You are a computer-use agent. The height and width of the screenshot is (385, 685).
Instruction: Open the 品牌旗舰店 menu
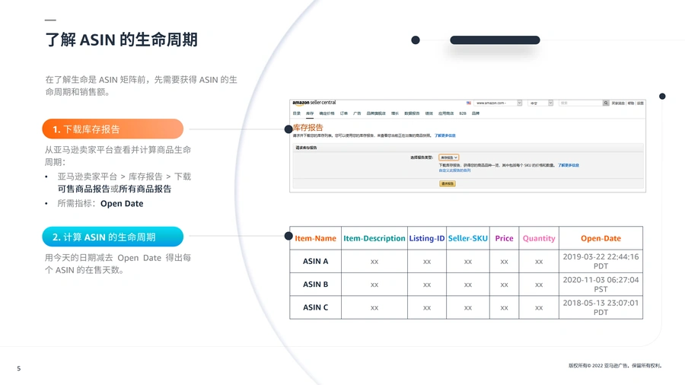(x=376, y=113)
